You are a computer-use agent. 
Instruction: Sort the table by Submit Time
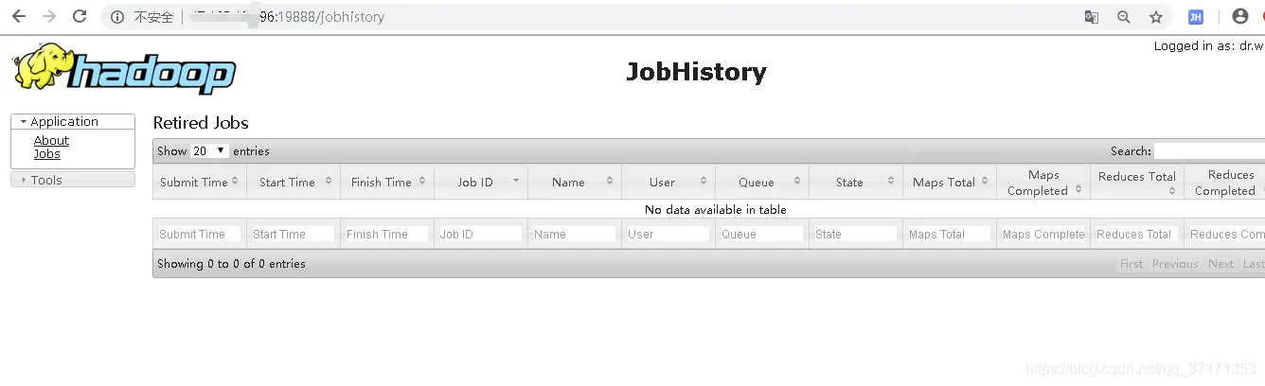199,182
